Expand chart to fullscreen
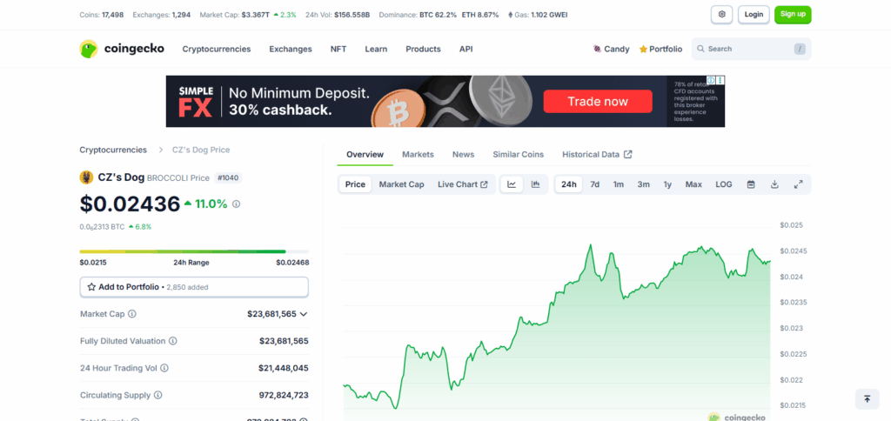891x421 pixels. pos(798,184)
